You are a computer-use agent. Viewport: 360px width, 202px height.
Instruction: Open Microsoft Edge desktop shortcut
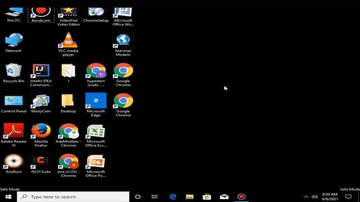96,105
